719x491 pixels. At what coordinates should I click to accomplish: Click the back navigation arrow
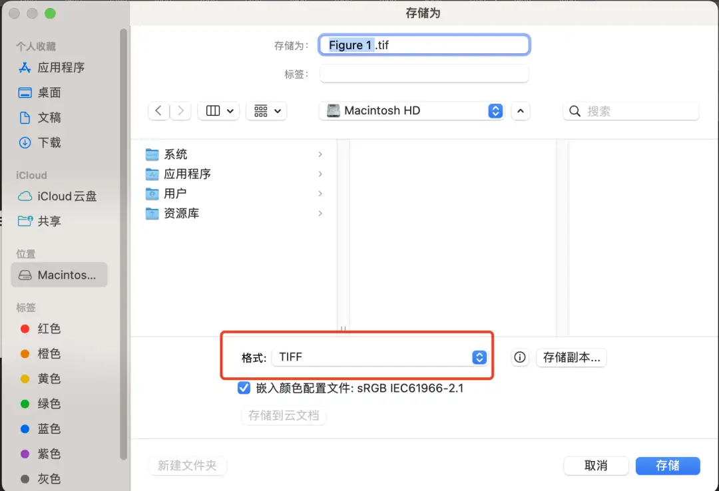[x=158, y=111]
